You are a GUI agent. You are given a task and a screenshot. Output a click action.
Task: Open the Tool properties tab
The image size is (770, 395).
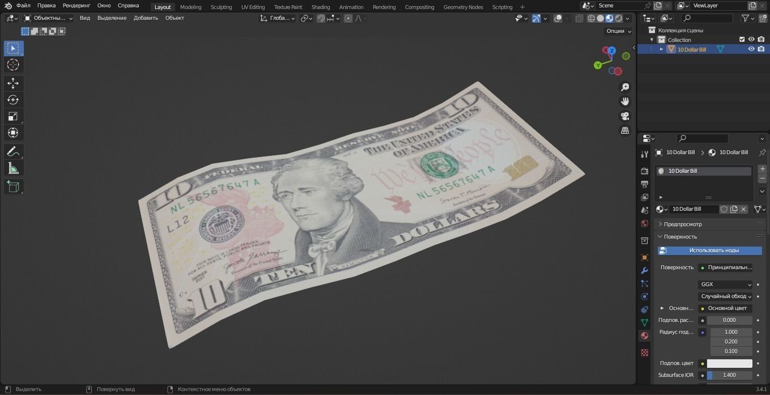click(x=644, y=154)
